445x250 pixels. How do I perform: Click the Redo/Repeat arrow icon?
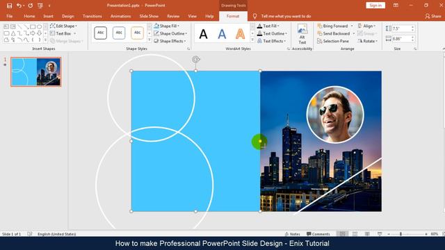31,6
